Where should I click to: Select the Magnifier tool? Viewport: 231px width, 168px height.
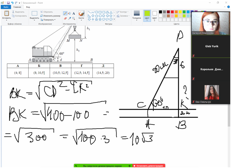click(74, 18)
